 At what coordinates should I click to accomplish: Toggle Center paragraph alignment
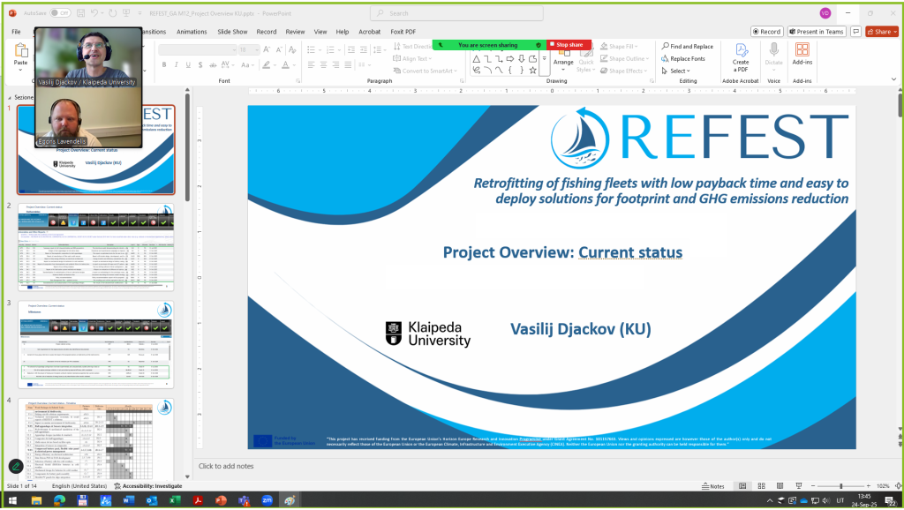tap(323, 65)
